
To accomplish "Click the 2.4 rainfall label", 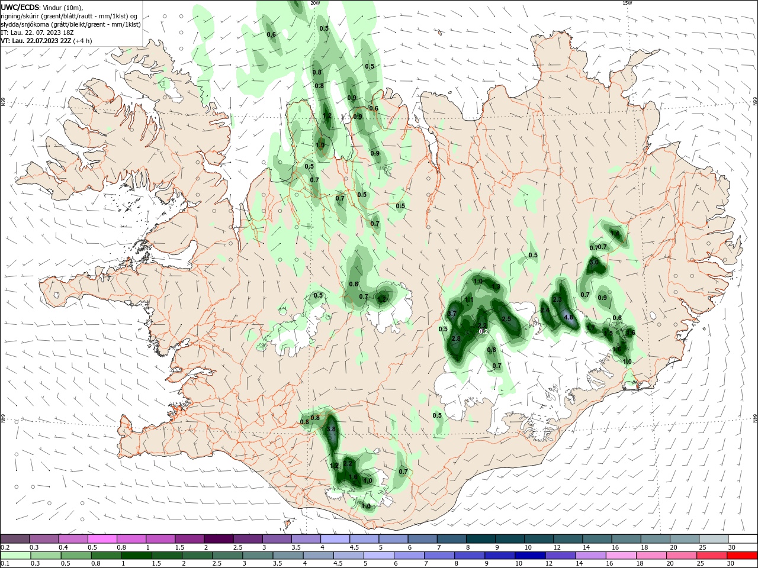I will (x=545, y=310).
